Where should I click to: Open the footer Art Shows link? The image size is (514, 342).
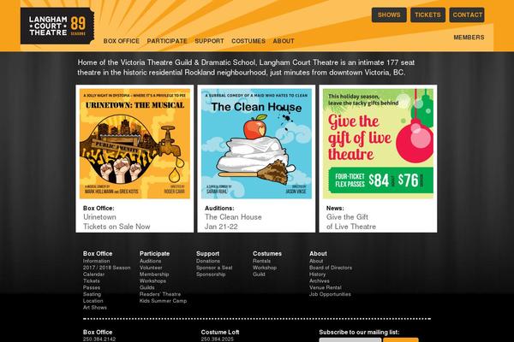pyautogui.click(x=95, y=308)
